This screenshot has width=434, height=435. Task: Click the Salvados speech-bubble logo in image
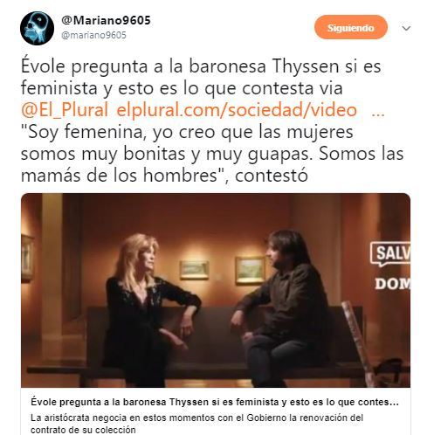390,254
